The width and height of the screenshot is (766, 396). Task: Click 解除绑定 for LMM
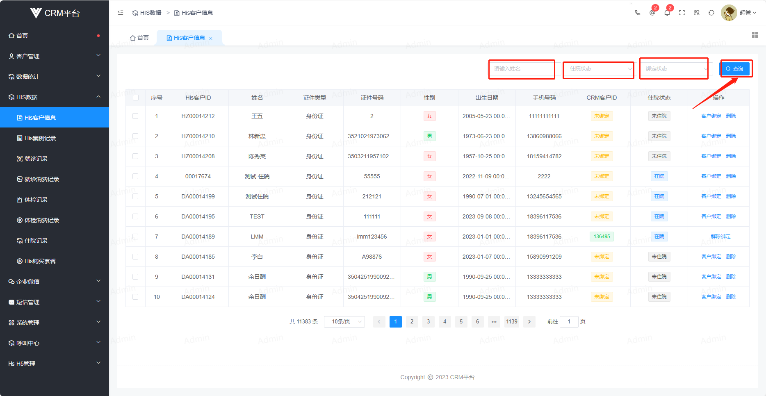pyautogui.click(x=720, y=237)
